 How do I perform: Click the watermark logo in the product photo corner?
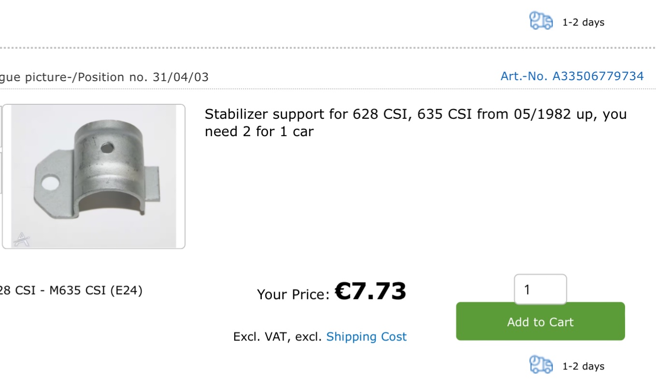tap(21, 239)
